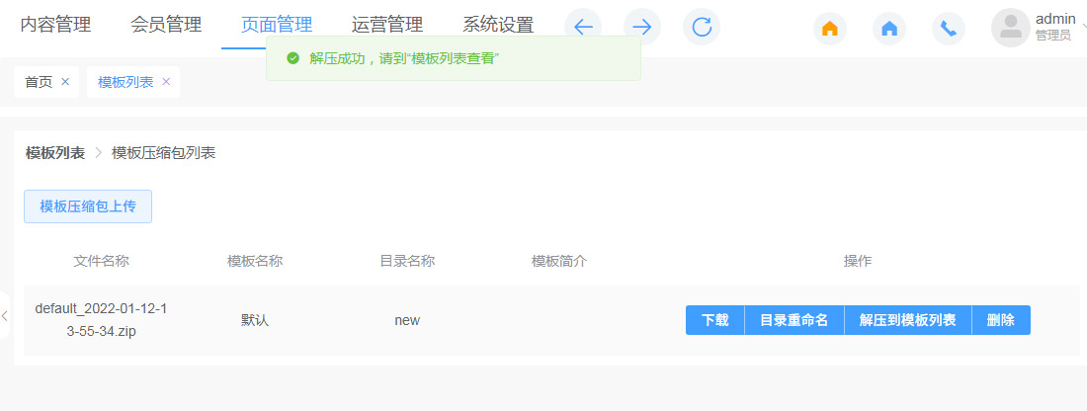
Task: Open the 系统设置 menu
Action: pyautogui.click(x=498, y=25)
